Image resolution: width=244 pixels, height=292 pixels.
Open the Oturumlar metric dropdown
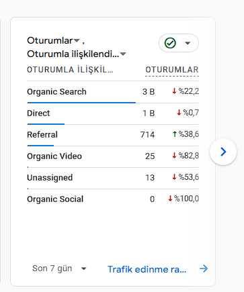tap(53, 41)
